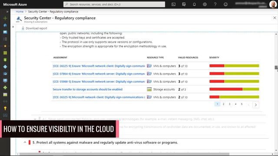278x156 pixels.
Task: Open Secure transfer to storage accounts assessment
Action: (88, 89)
